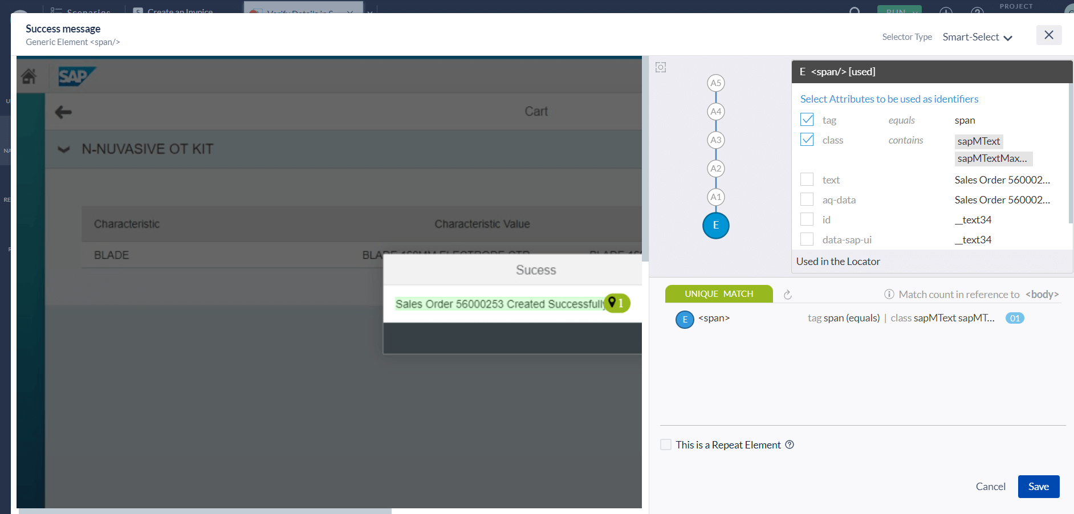The image size is (1074, 514).
Task: Click the sapMText class value chip
Action: point(979,141)
